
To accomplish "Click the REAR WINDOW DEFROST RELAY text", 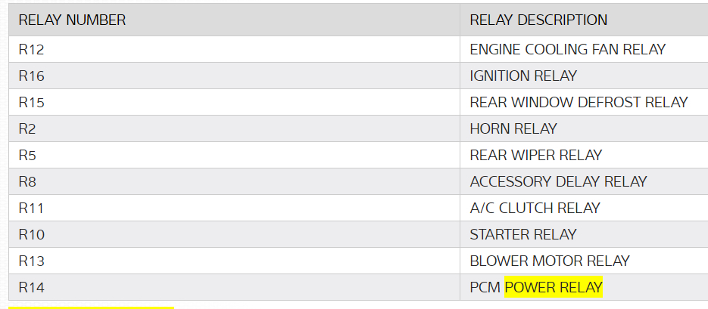I will (x=579, y=102).
